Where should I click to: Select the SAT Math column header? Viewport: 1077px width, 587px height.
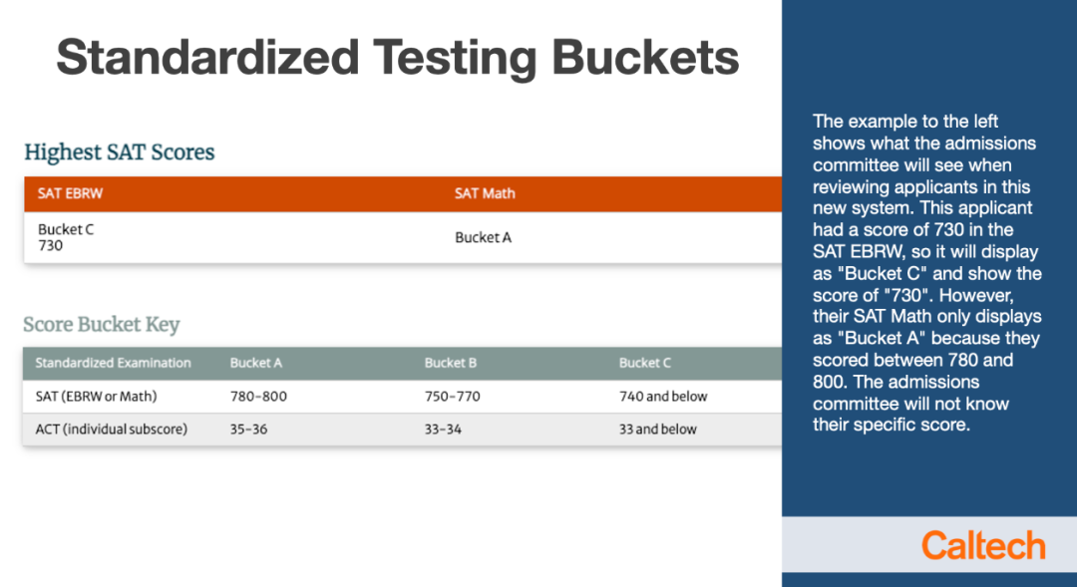[x=485, y=193]
